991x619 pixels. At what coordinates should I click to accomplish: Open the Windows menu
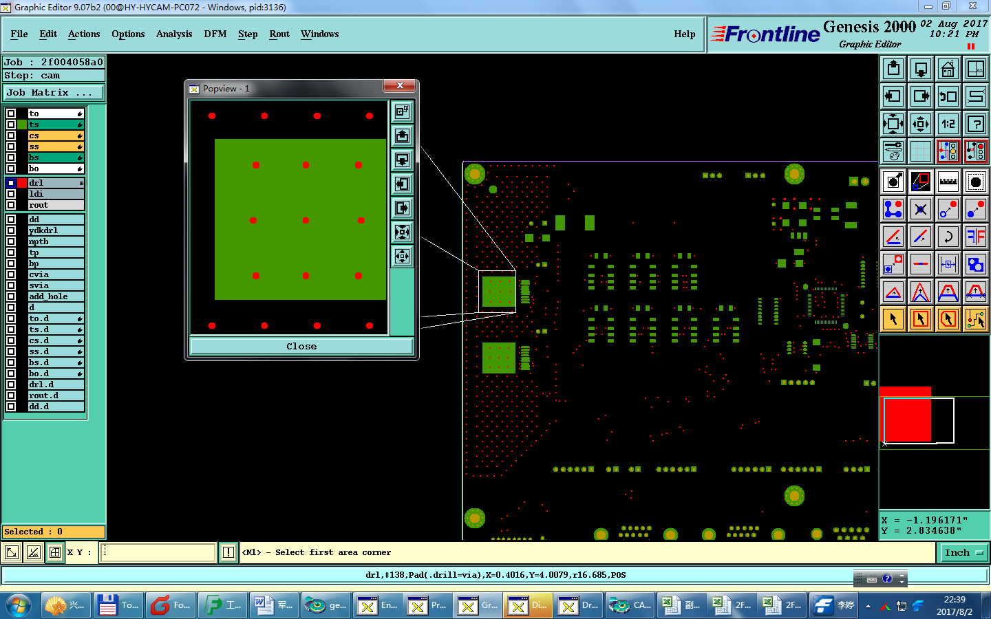pos(320,34)
